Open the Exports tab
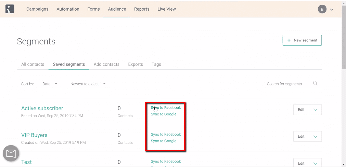Viewport: 346px width, 167px height. tap(136, 64)
